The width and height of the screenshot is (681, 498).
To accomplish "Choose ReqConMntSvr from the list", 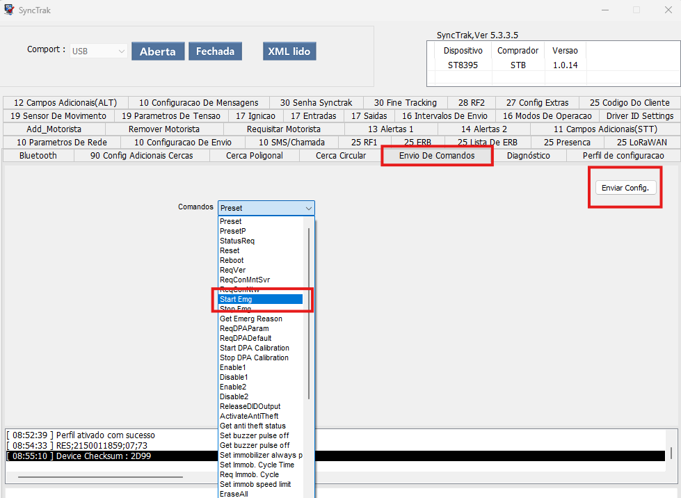I will [x=261, y=280].
